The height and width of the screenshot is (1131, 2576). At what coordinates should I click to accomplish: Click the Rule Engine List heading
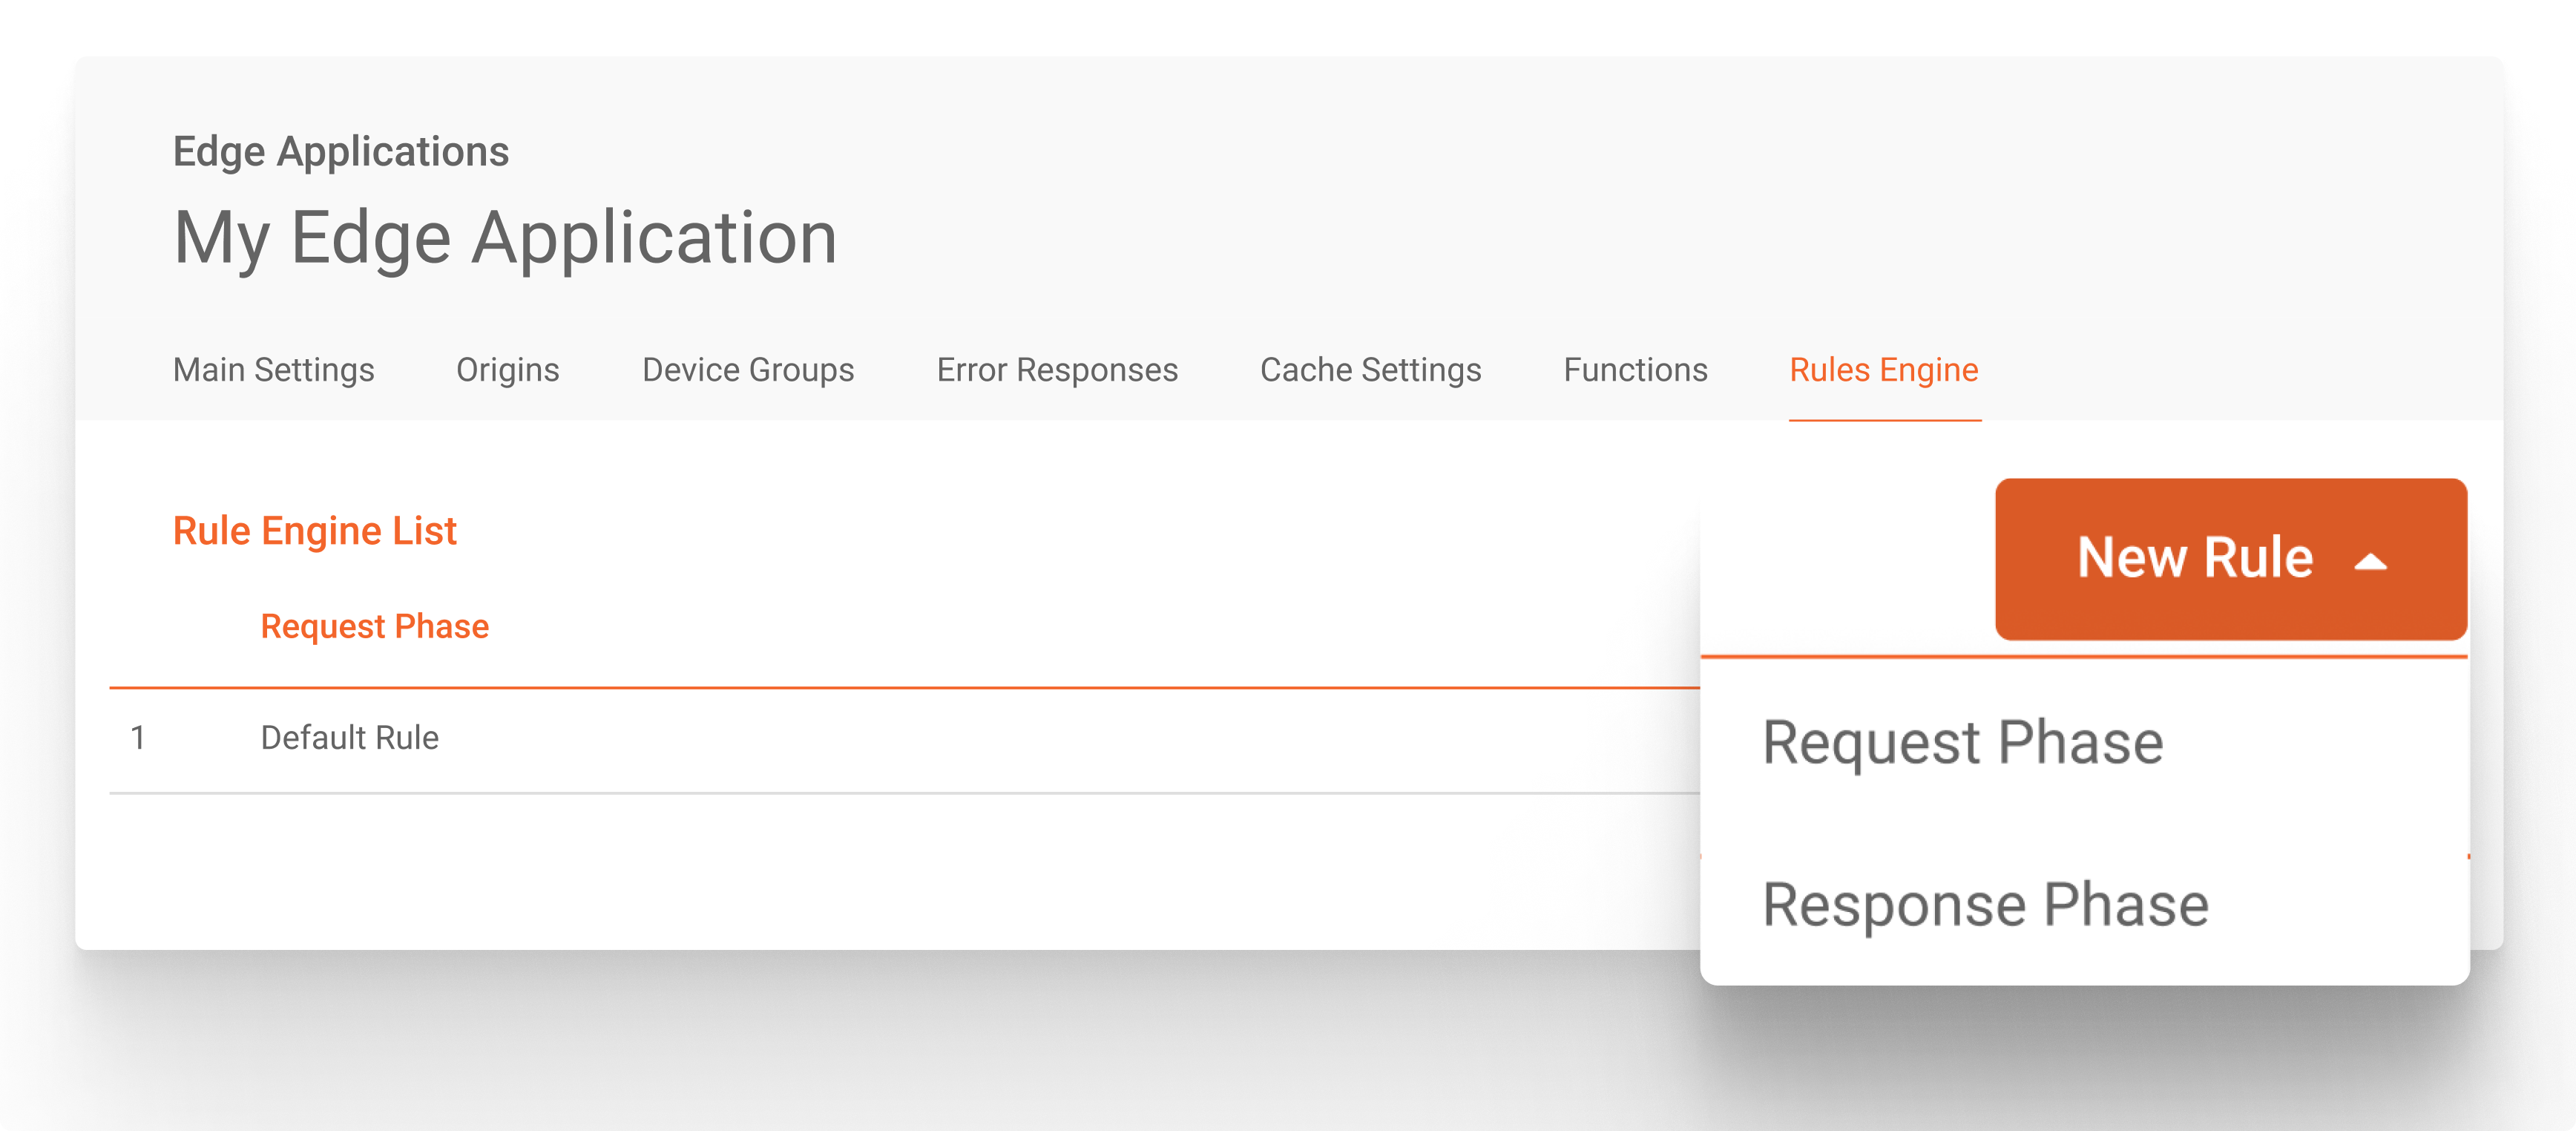point(314,531)
